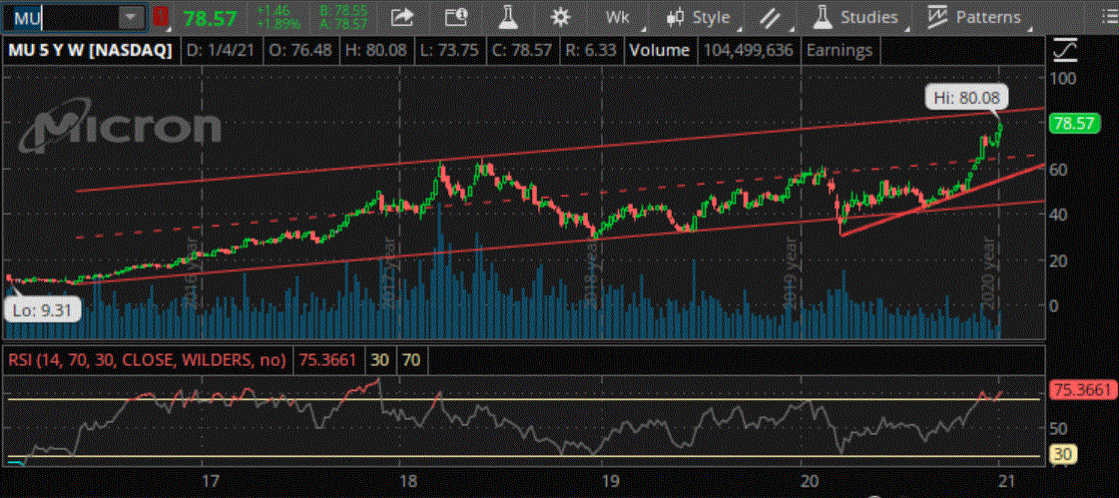Image resolution: width=1119 pixels, height=498 pixels.
Task: Open the flask icon next to the gear
Action: coord(507,17)
